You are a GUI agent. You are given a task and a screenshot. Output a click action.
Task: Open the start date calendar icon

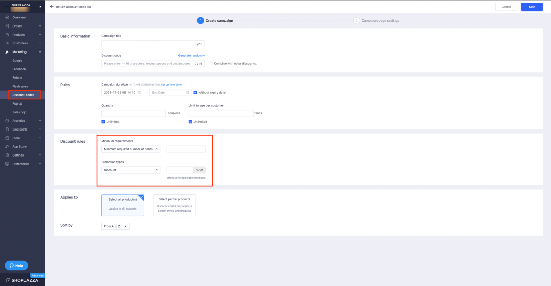point(139,93)
